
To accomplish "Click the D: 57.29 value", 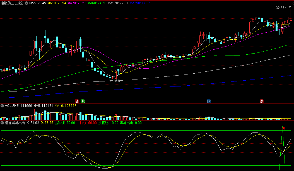I will click(x=47, y=123).
